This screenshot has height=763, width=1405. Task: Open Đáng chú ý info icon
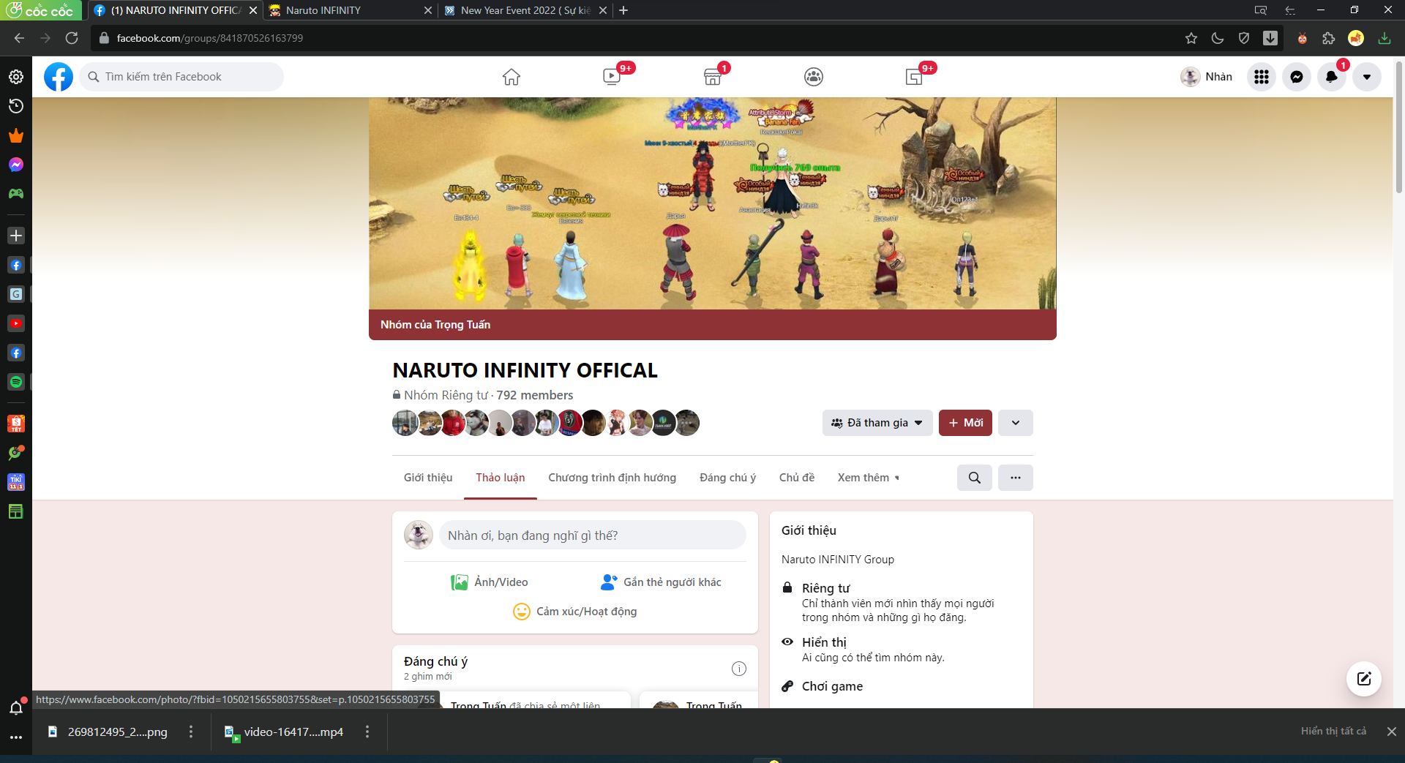739,669
